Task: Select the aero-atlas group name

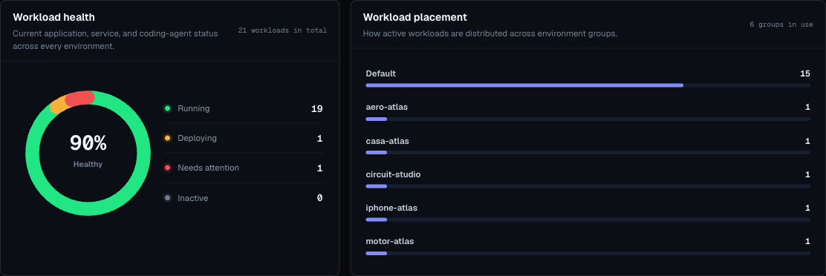Action: click(387, 108)
